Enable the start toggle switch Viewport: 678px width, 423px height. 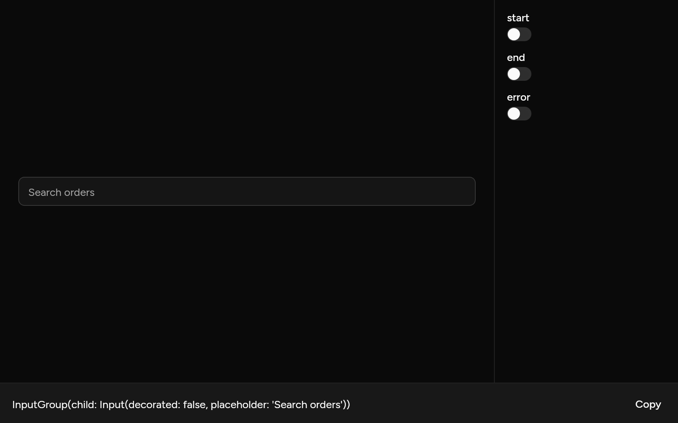click(x=519, y=34)
